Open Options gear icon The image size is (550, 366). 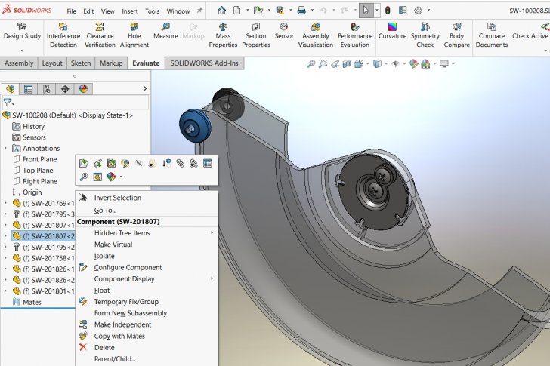418,11
